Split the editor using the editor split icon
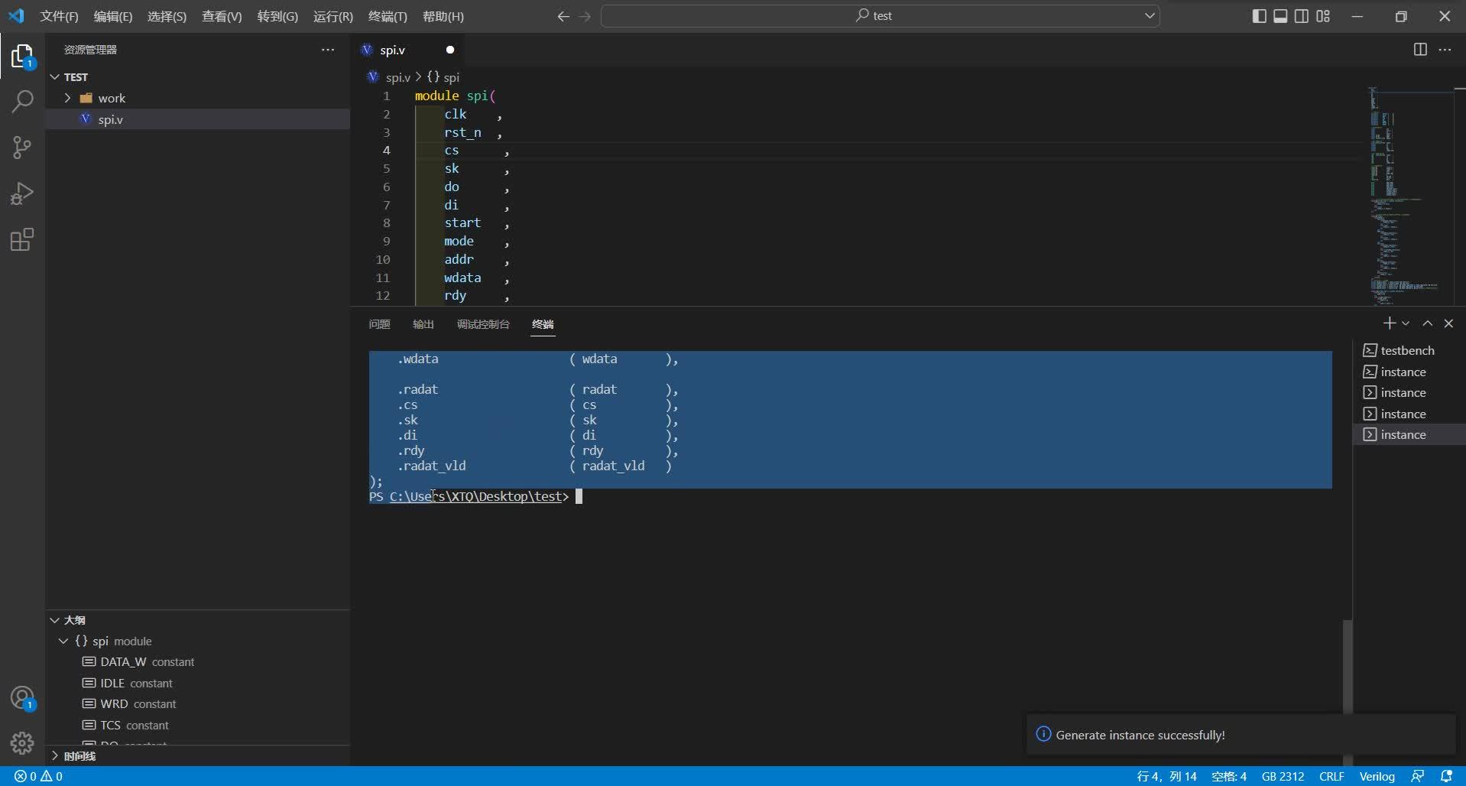The width and height of the screenshot is (1466, 786). coord(1421,49)
